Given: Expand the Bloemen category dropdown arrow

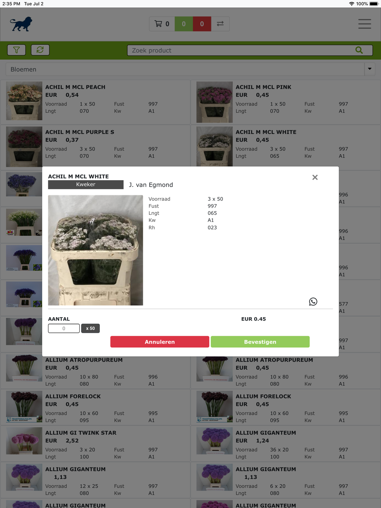Looking at the screenshot, I should click(x=370, y=69).
